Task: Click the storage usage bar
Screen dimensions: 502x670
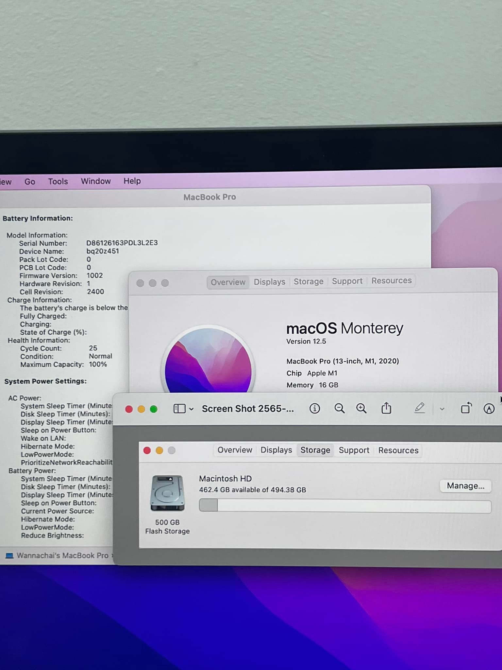Action: click(345, 506)
